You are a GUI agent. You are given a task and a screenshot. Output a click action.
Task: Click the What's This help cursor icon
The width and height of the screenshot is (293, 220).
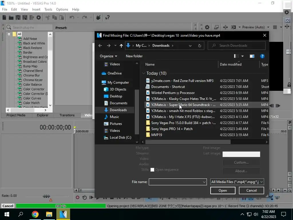coord(108,17)
